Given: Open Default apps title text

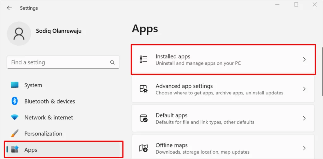Looking at the screenshot, I should (171, 115).
